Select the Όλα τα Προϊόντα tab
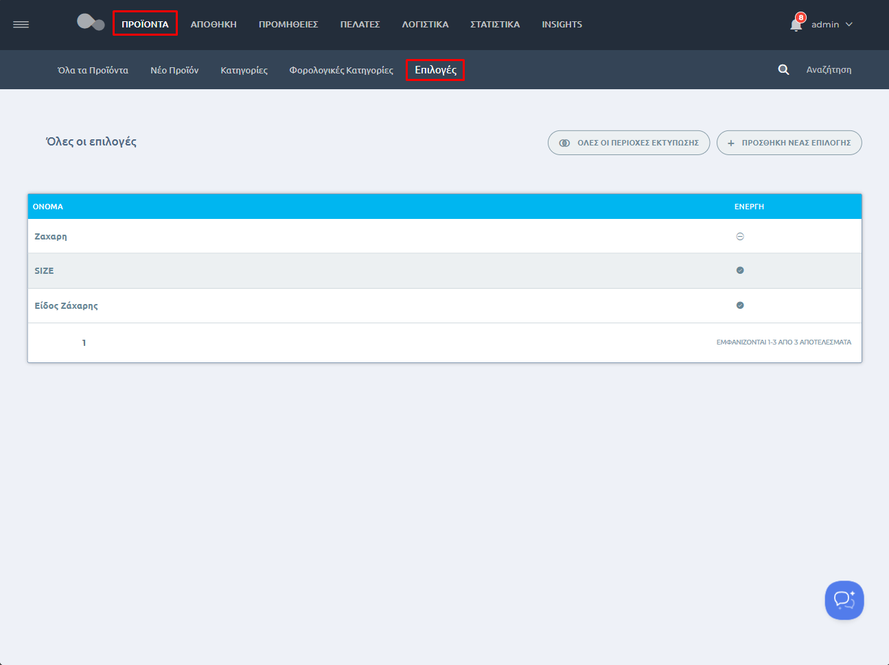889x665 pixels. [x=93, y=70]
